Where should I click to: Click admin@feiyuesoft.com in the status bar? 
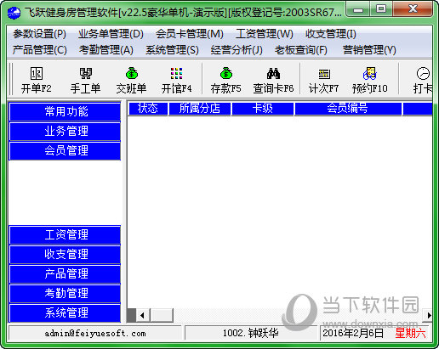[x=95, y=333]
